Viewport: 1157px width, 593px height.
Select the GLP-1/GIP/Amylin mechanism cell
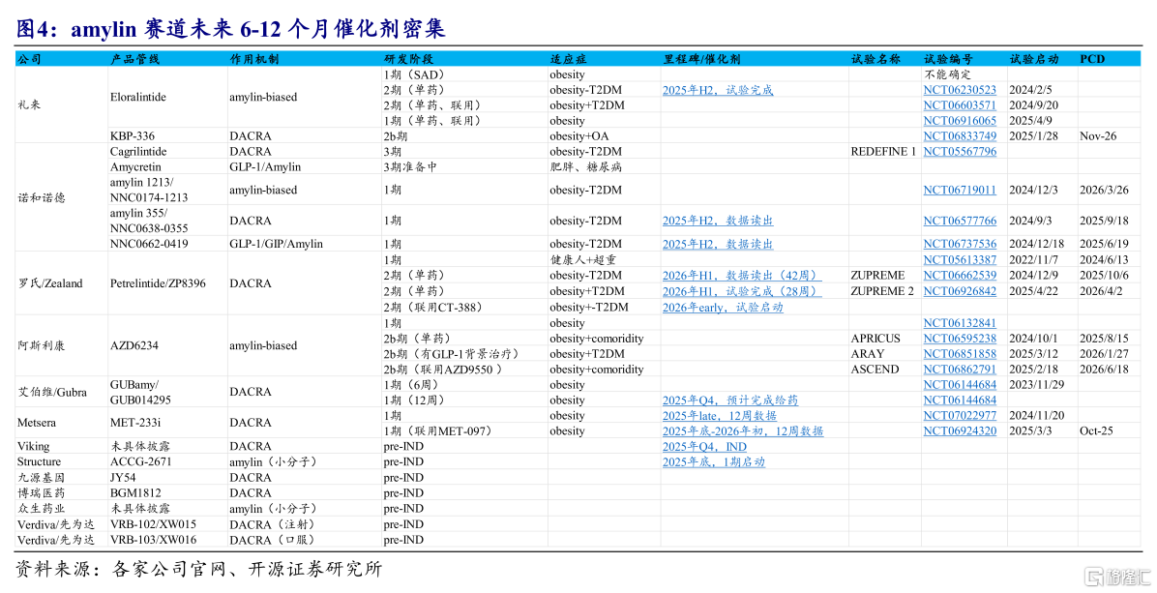click(x=276, y=244)
